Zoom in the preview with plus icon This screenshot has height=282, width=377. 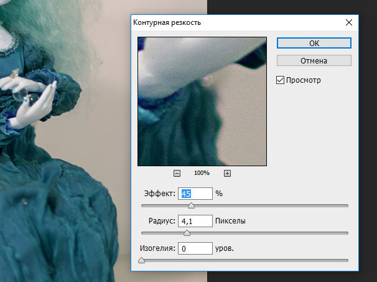[227, 173]
